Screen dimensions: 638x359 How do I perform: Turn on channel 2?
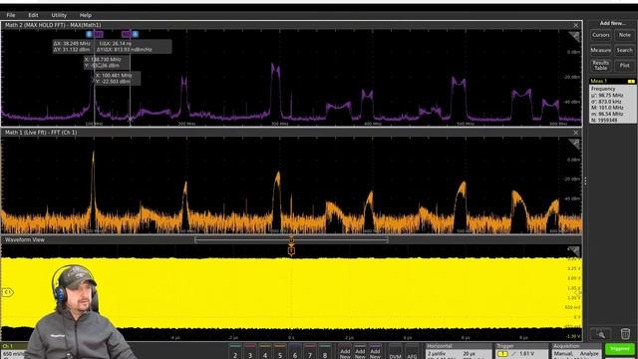click(235, 352)
